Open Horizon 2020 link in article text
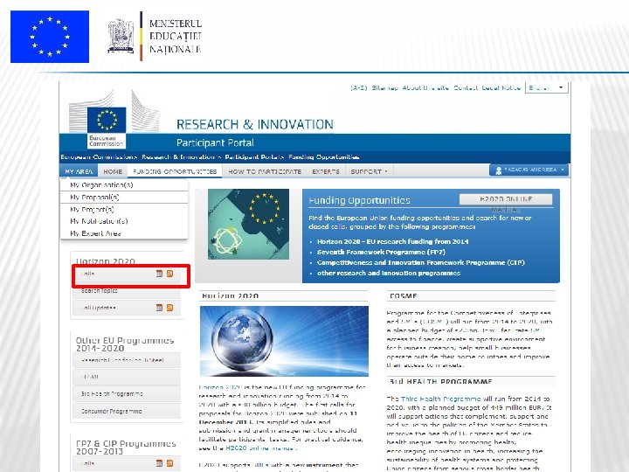This screenshot has width=629, height=472. tap(220, 387)
